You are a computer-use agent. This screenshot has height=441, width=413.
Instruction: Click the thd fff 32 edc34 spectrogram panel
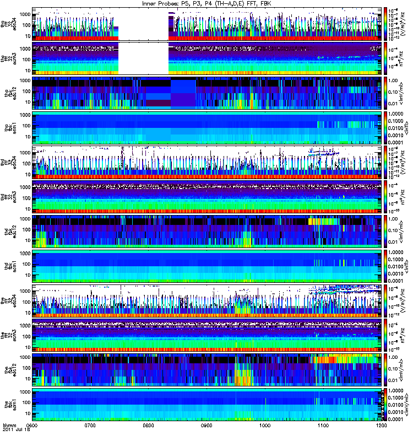pos(207,162)
